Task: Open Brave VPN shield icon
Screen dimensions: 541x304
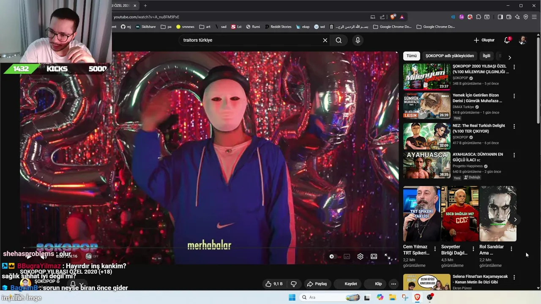Action: point(526,17)
